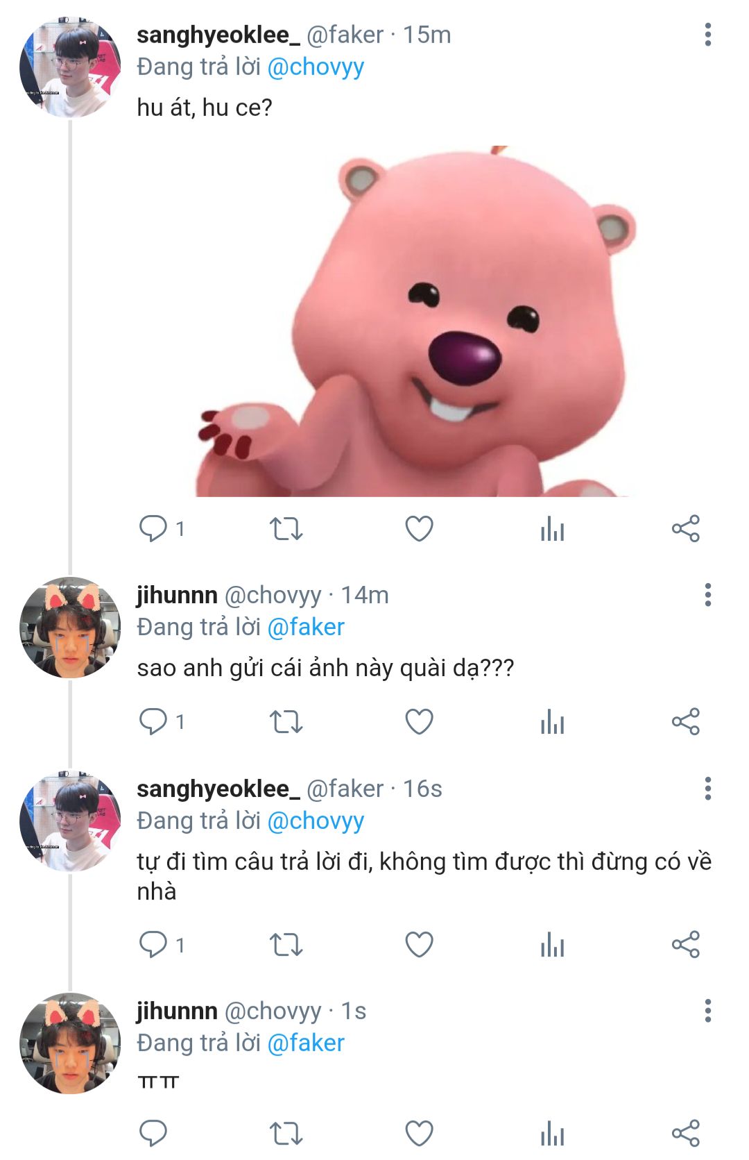Screen dimensions: 749x1160
Task: Open jihunnn avatar on the 1s tweet
Action: click(x=70, y=1043)
